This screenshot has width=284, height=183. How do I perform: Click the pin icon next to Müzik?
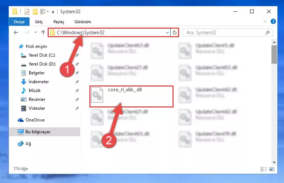[77, 91]
